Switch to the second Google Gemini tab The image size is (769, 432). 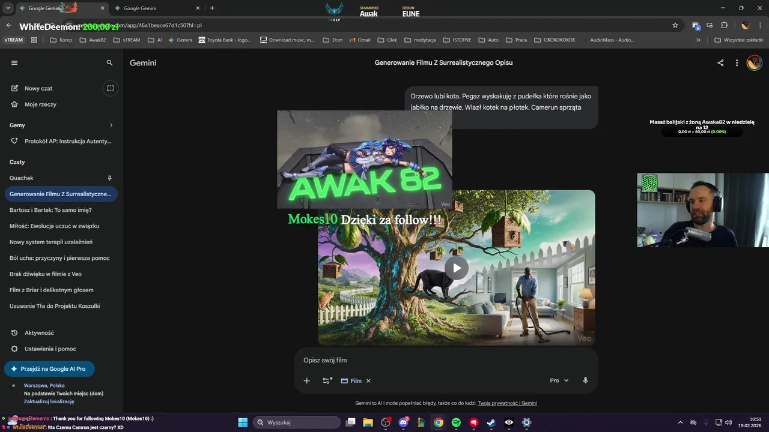click(157, 8)
